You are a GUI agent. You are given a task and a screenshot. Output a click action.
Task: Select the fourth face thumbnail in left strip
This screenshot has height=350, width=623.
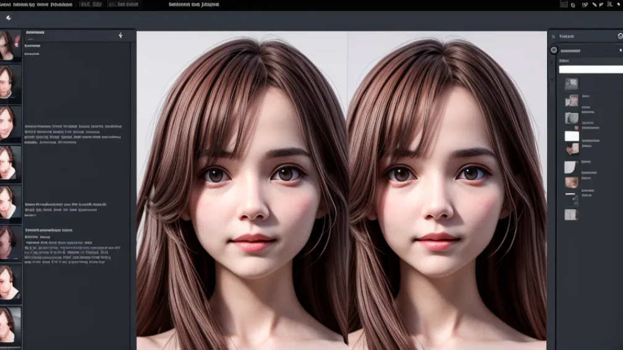(11, 163)
